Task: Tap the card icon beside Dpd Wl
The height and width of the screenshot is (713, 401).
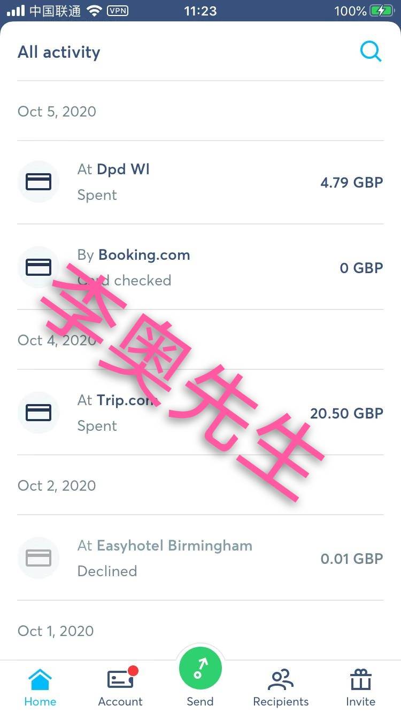Action: click(x=38, y=182)
